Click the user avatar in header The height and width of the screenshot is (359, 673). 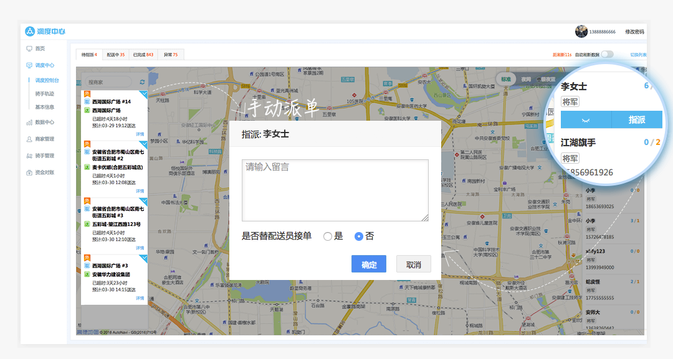(581, 32)
